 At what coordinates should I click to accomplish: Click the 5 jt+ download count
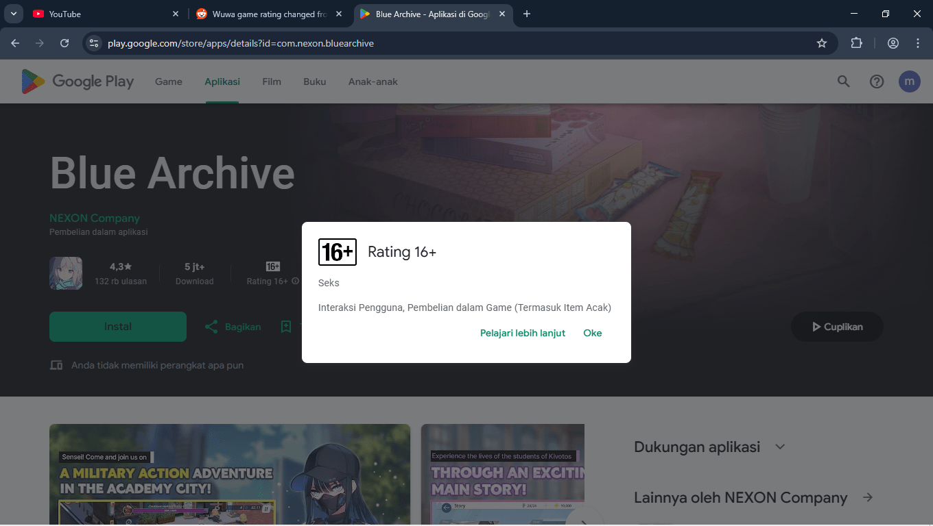[x=195, y=266]
